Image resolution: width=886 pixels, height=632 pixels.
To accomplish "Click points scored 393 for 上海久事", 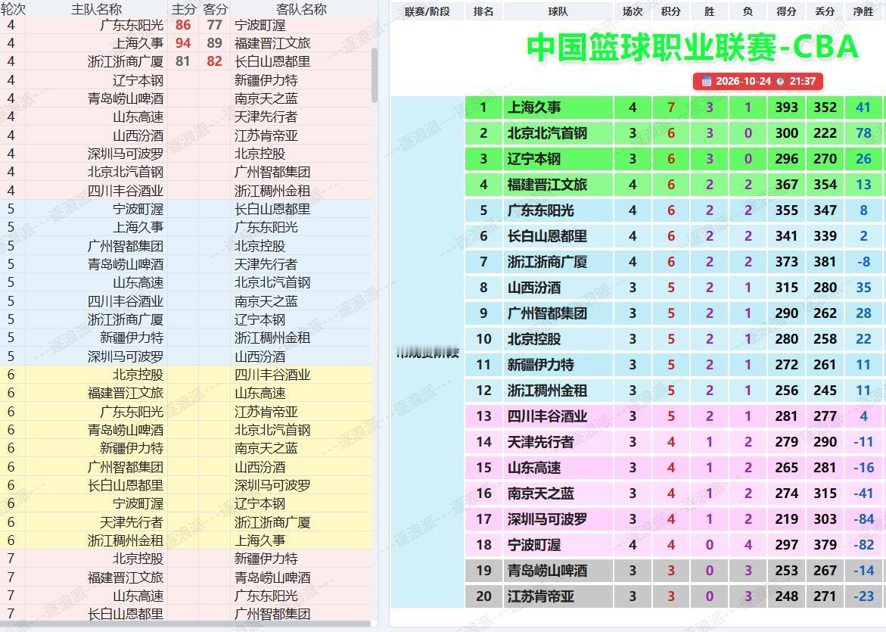I will tap(787, 107).
